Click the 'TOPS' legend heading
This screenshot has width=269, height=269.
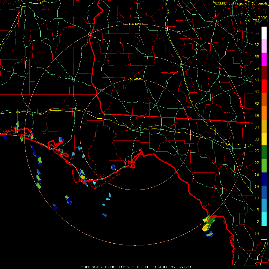point(263,18)
